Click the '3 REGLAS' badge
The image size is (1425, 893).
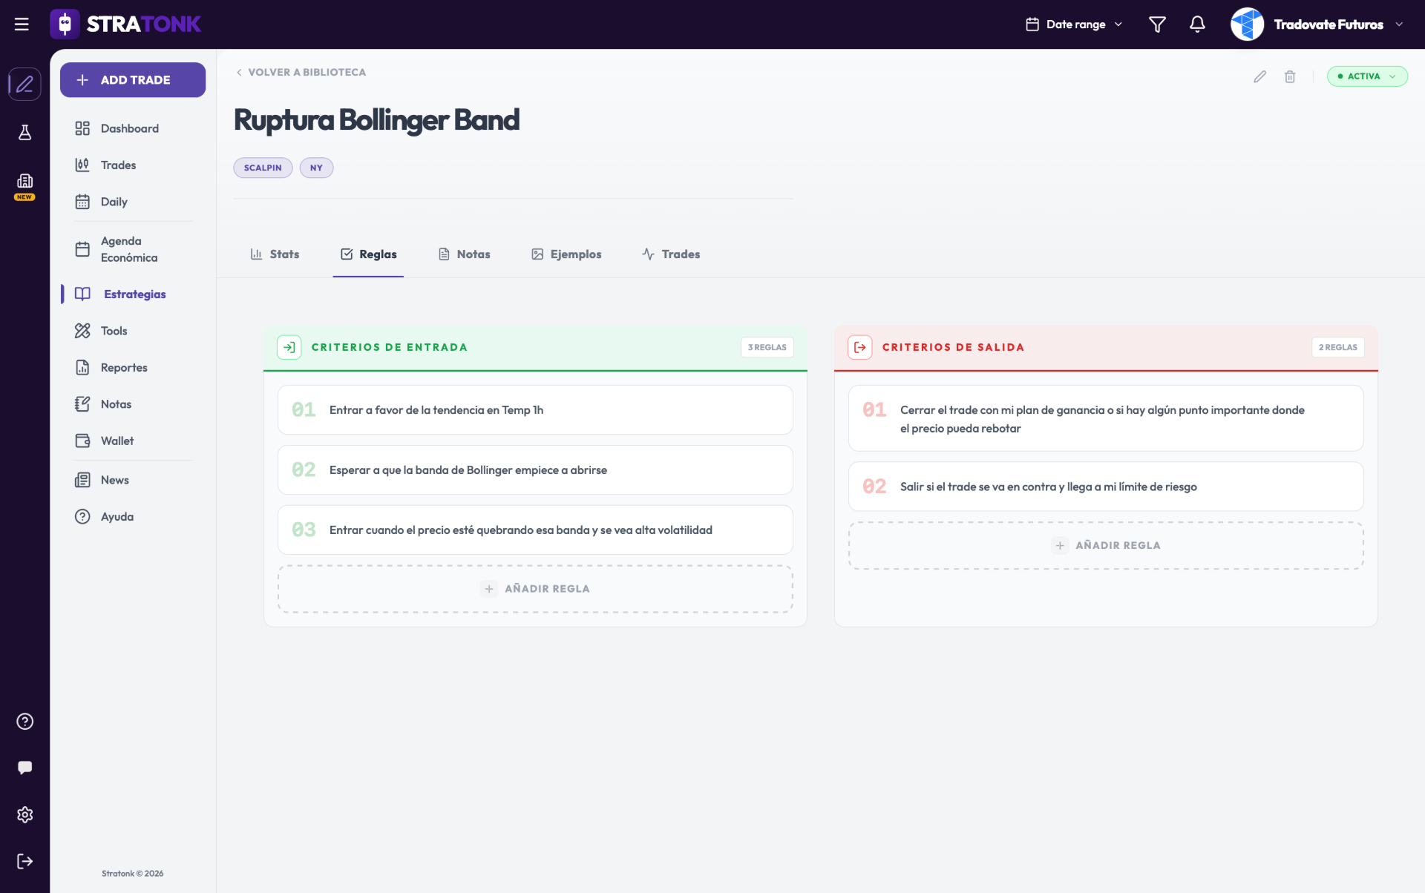767,347
